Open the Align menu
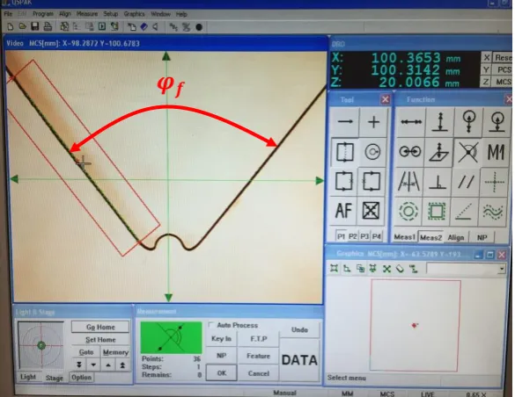 [65, 14]
